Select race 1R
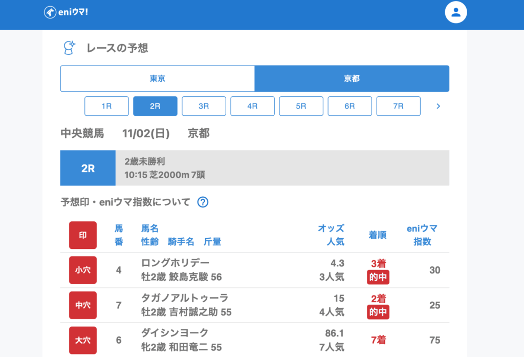Image resolution: width=524 pixels, height=357 pixels. tap(106, 106)
